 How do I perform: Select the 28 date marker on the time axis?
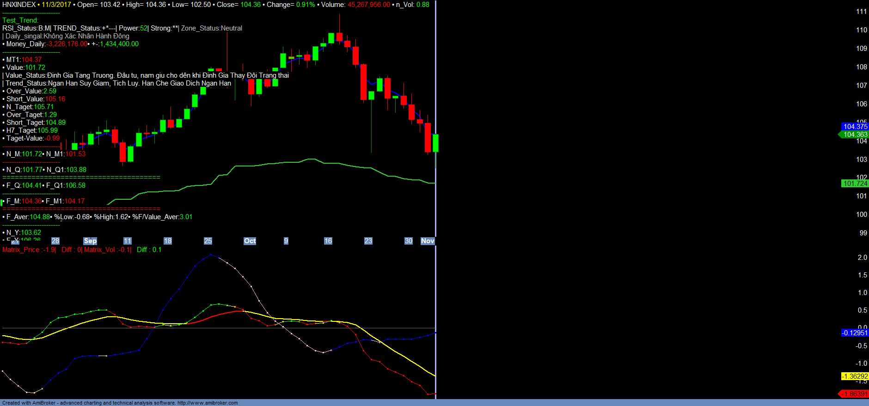55,241
